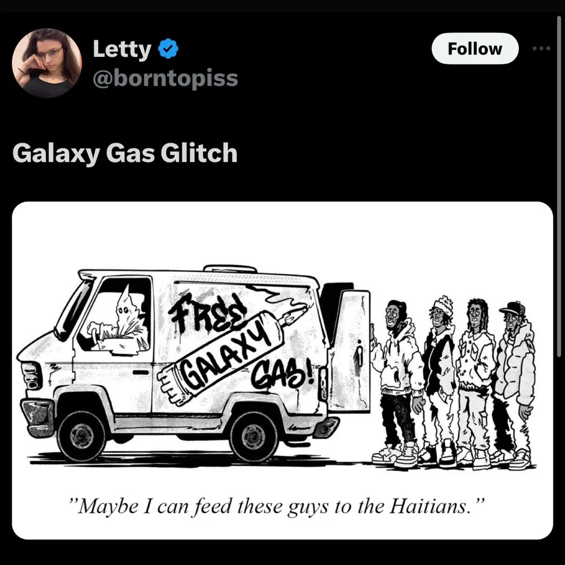Click the cartoon caption about Haitians
This screenshot has width=565, height=565.
pyautogui.click(x=278, y=506)
